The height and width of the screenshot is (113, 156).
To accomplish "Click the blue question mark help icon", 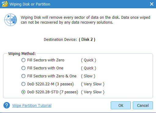I will pos(7,105).
